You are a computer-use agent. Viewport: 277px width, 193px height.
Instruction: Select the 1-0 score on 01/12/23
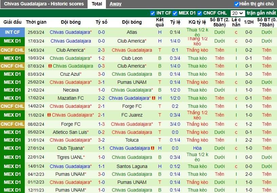pos(101,182)
